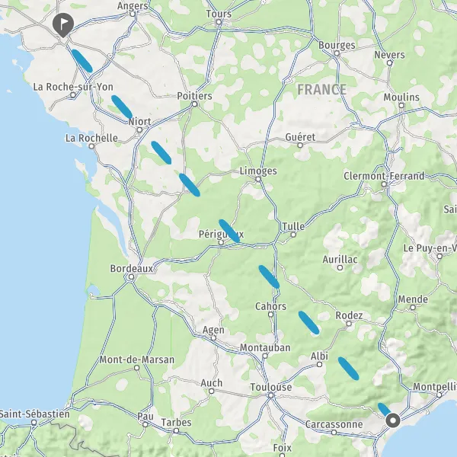This screenshot has width=457, height=457.
Task: Click the Limoges city dot
Action: (x=258, y=179)
